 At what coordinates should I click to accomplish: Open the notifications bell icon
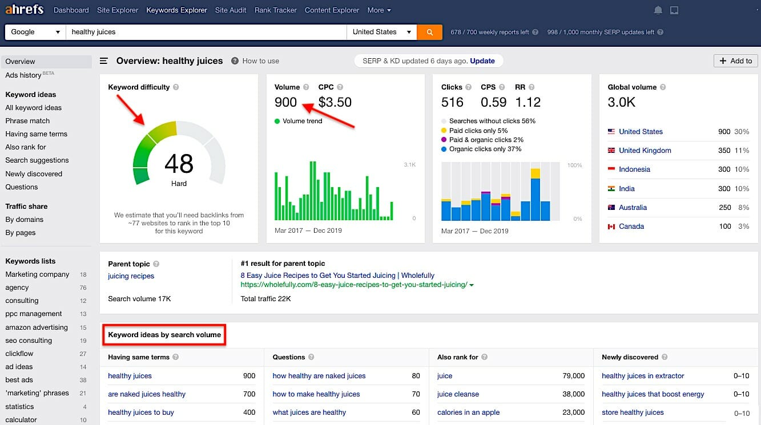point(658,10)
